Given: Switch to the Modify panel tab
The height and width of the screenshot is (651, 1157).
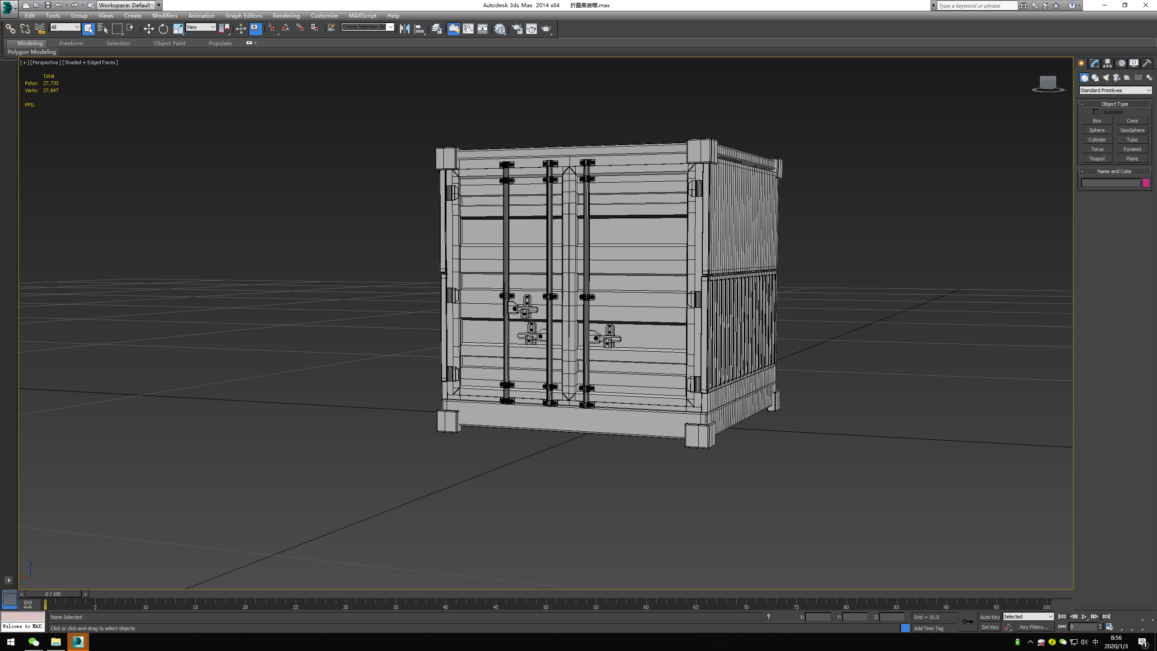Looking at the screenshot, I should (1094, 63).
